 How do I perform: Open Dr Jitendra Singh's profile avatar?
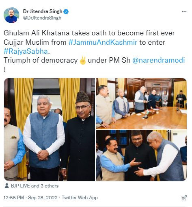11,15
